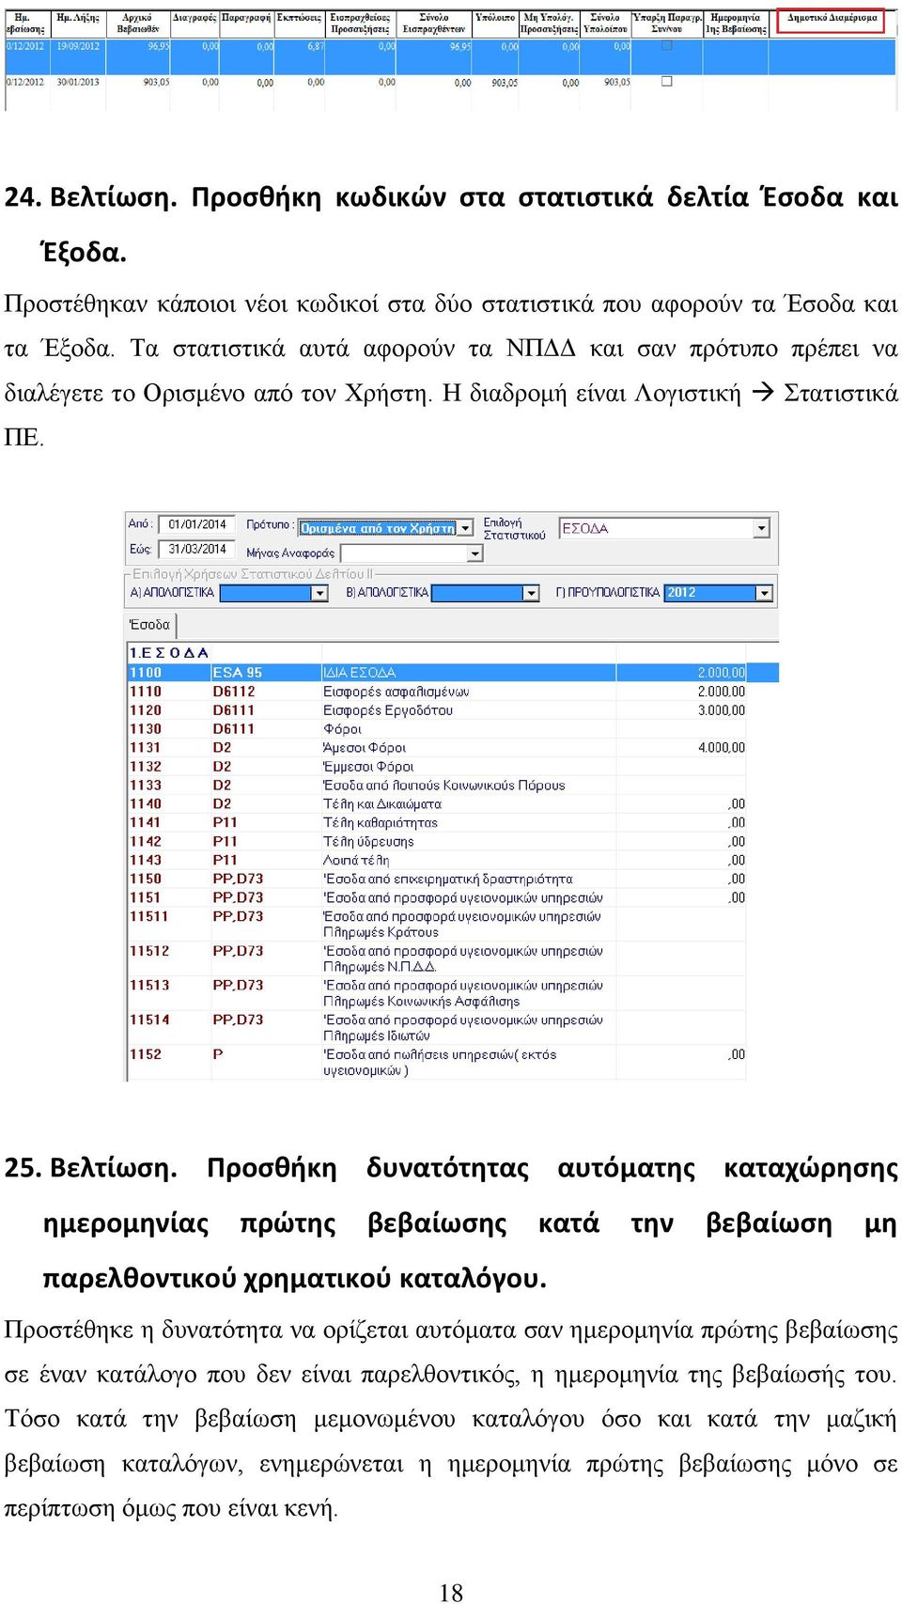The height and width of the screenshot is (1604, 902).
Task: Open the Πρότυπο dropdown arrow
Action: 465,528
